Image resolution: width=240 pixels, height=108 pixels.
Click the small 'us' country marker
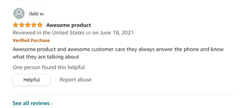pyautogui.click(x=88, y=33)
